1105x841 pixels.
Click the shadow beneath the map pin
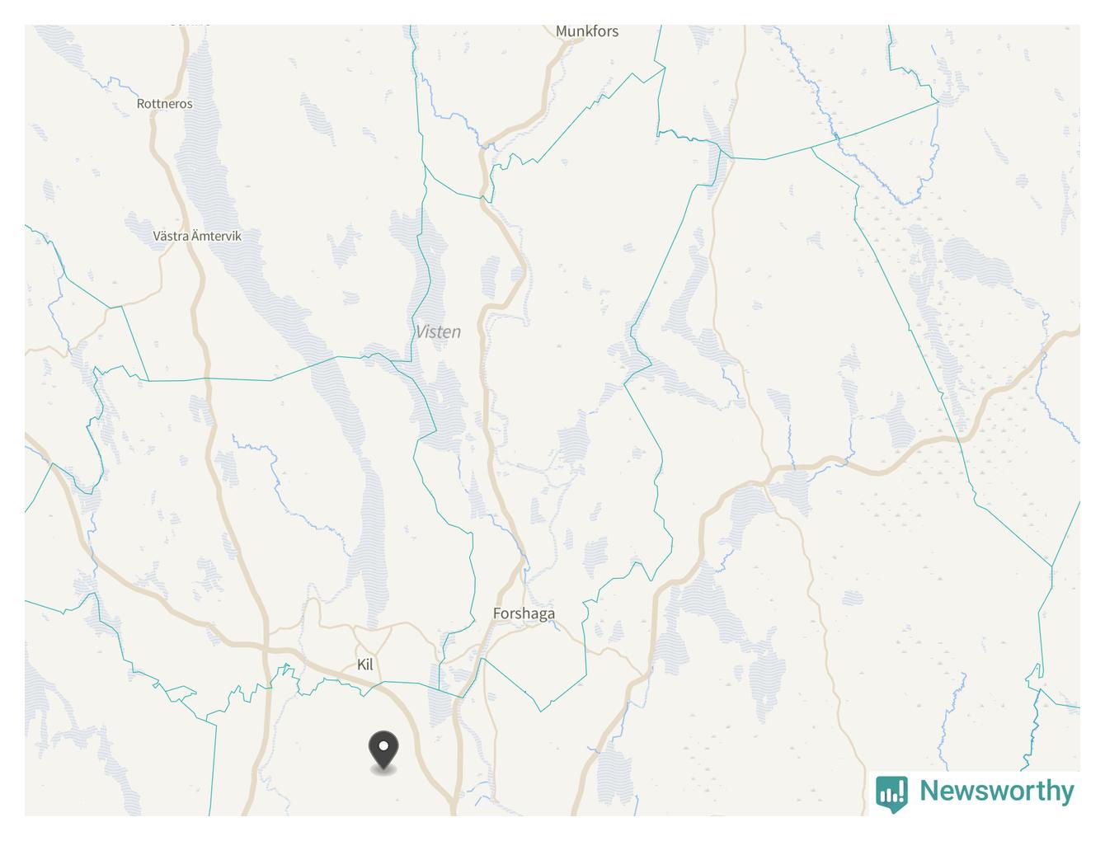[383, 770]
